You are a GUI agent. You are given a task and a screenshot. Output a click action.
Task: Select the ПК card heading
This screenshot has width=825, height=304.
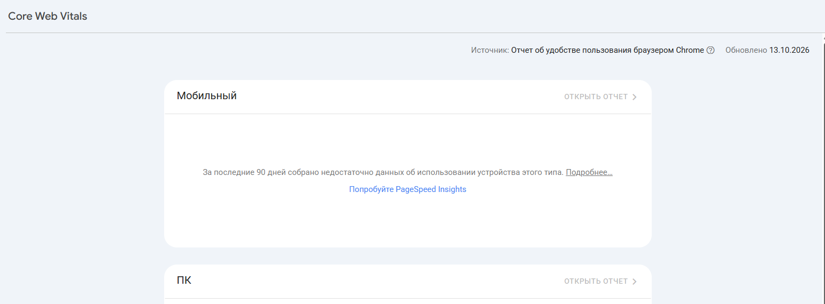(x=184, y=281)
